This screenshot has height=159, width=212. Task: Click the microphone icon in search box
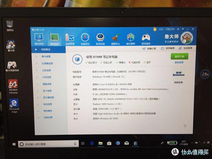75,144
